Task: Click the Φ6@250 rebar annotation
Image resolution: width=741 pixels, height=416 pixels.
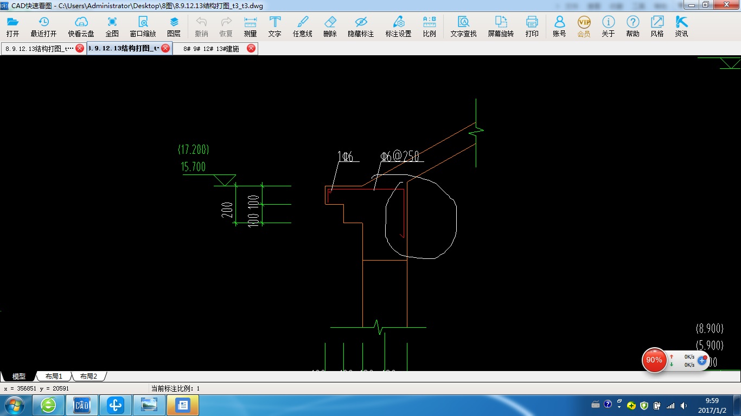Action: tap(400, 157)
